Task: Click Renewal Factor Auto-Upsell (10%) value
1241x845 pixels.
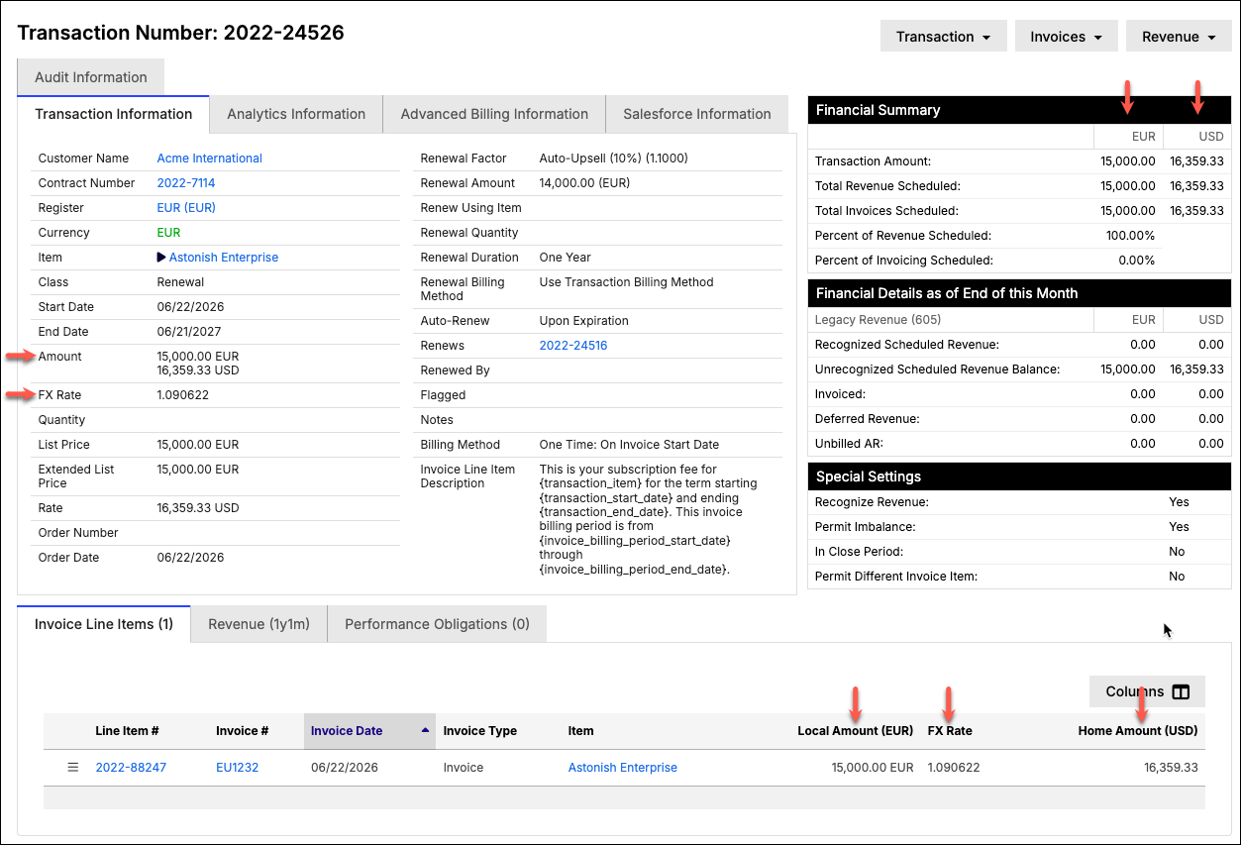Action: (x=614, y=158)
